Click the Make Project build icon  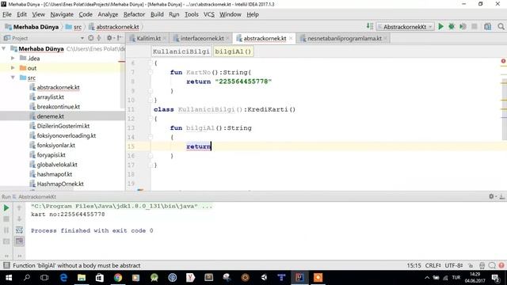click(370, 26)
